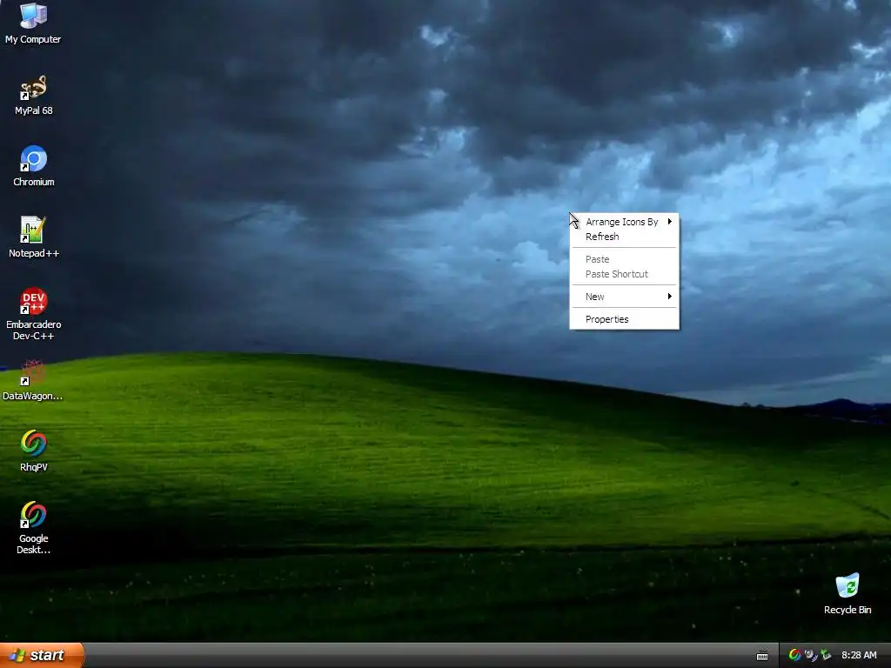This screenshot has height=668, width=891.
Task: Select the Embarcadero Dev-C++ shortcut
Action: 33,314
